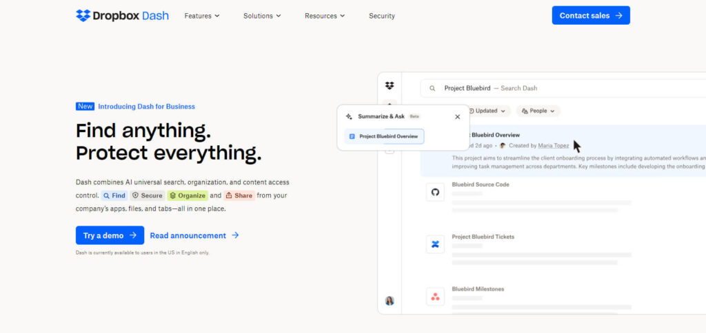This screenshot has height=333, width=706.
Task: Open the Project Bluebird Tickets result
Action: coord(483,237)
